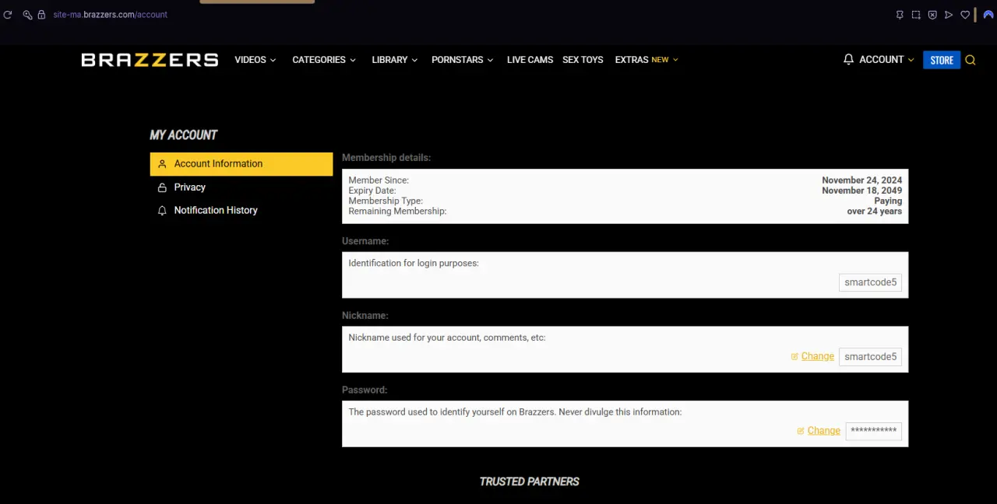The image size is (997, 504).
Task: Click the edit pencil icon beside the Nickname Change link
Action: 794,356
